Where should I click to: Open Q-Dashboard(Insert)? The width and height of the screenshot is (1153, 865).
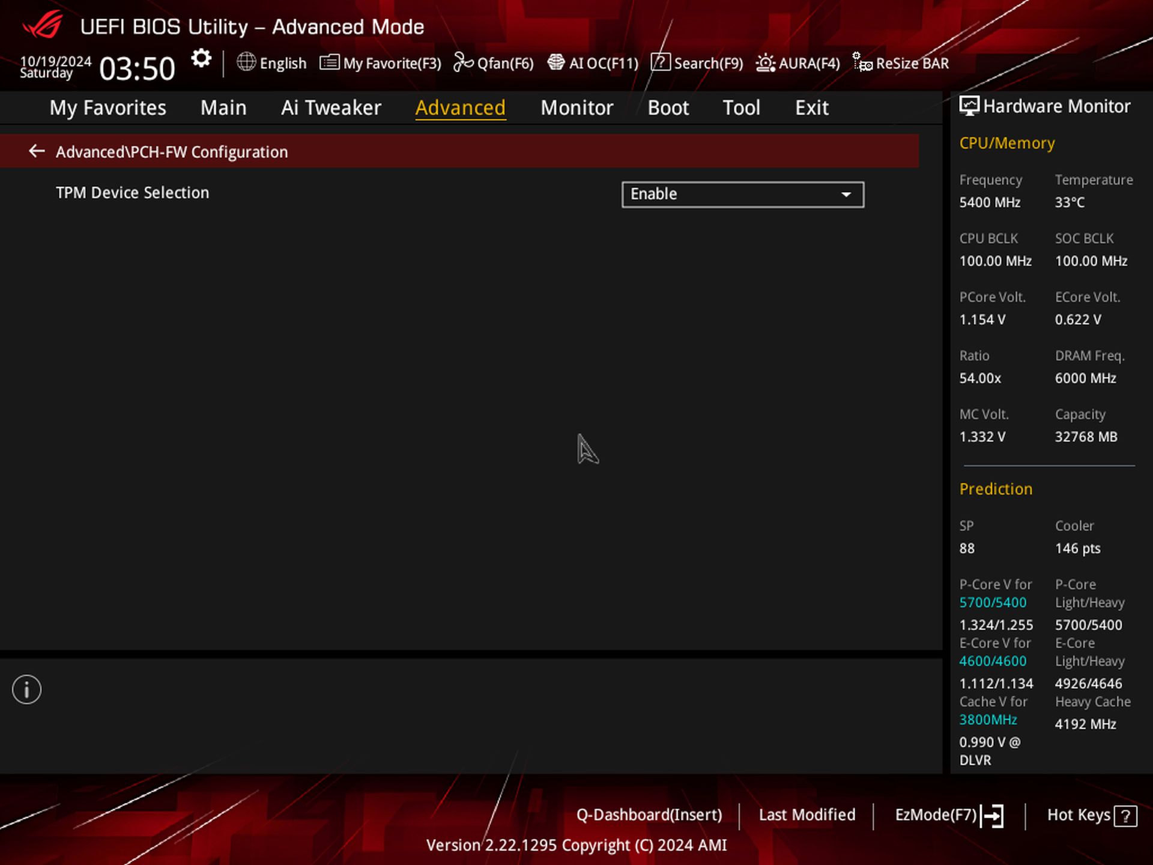[649, 815]
